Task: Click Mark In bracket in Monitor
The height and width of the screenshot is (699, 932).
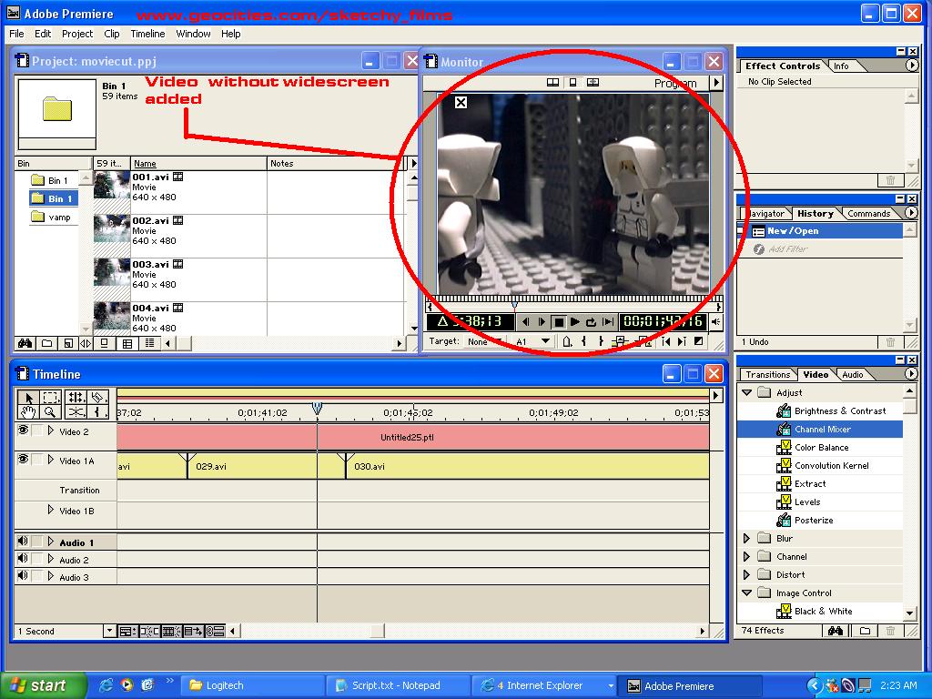Action: (584, 341)
